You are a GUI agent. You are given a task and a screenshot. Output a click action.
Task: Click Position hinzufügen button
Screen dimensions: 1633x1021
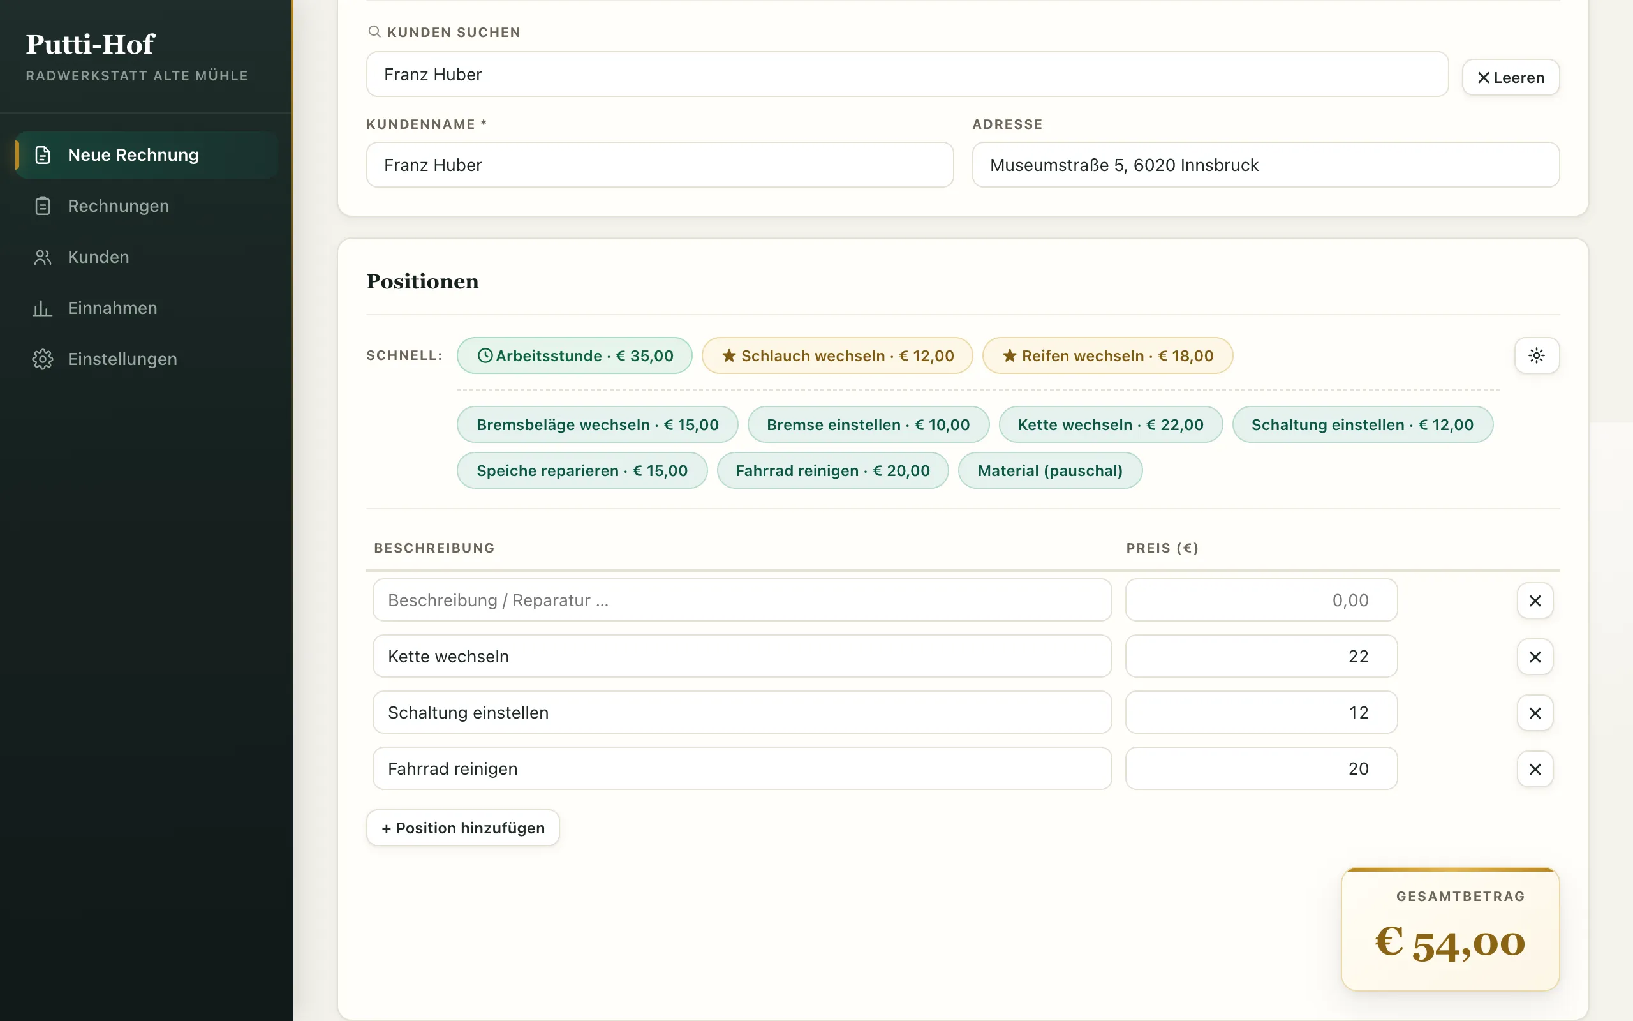(463, 827)
